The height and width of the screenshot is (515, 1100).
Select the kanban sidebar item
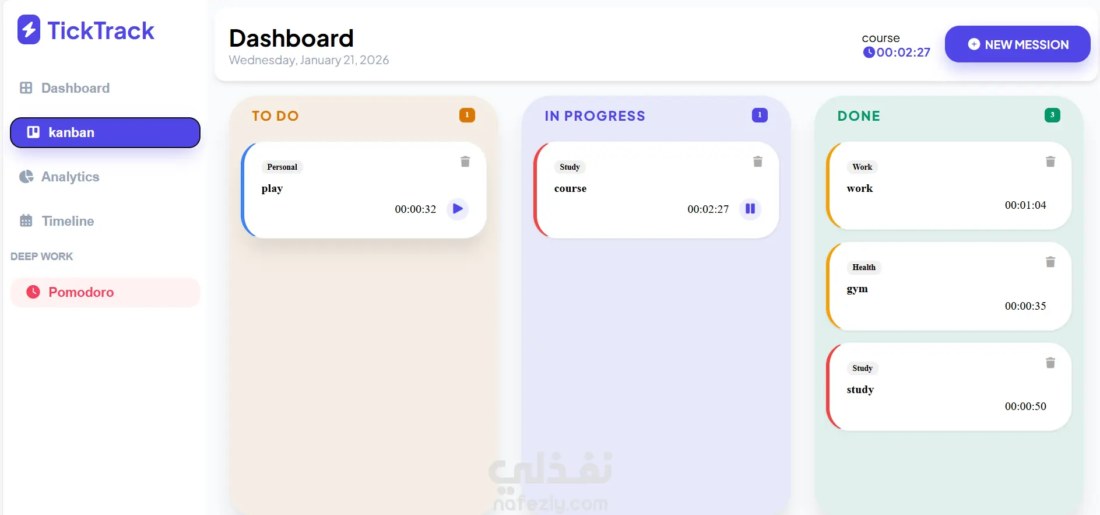pos(105,132)
